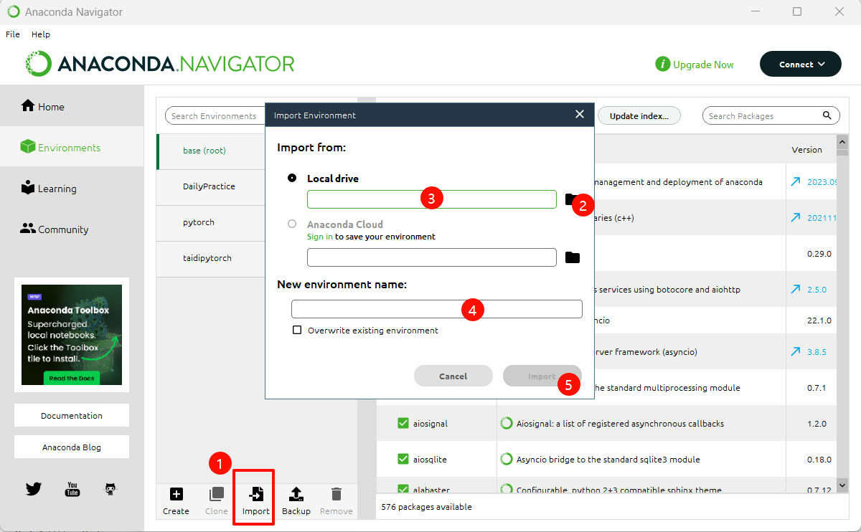This screenshot has width=861, height=532.
Task: Open the Anaconda Blog button
Action: 72,447
